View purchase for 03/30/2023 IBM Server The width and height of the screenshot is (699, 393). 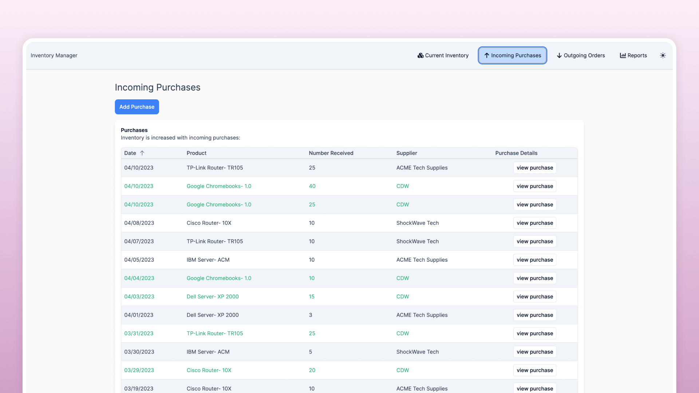pos(534,352)
